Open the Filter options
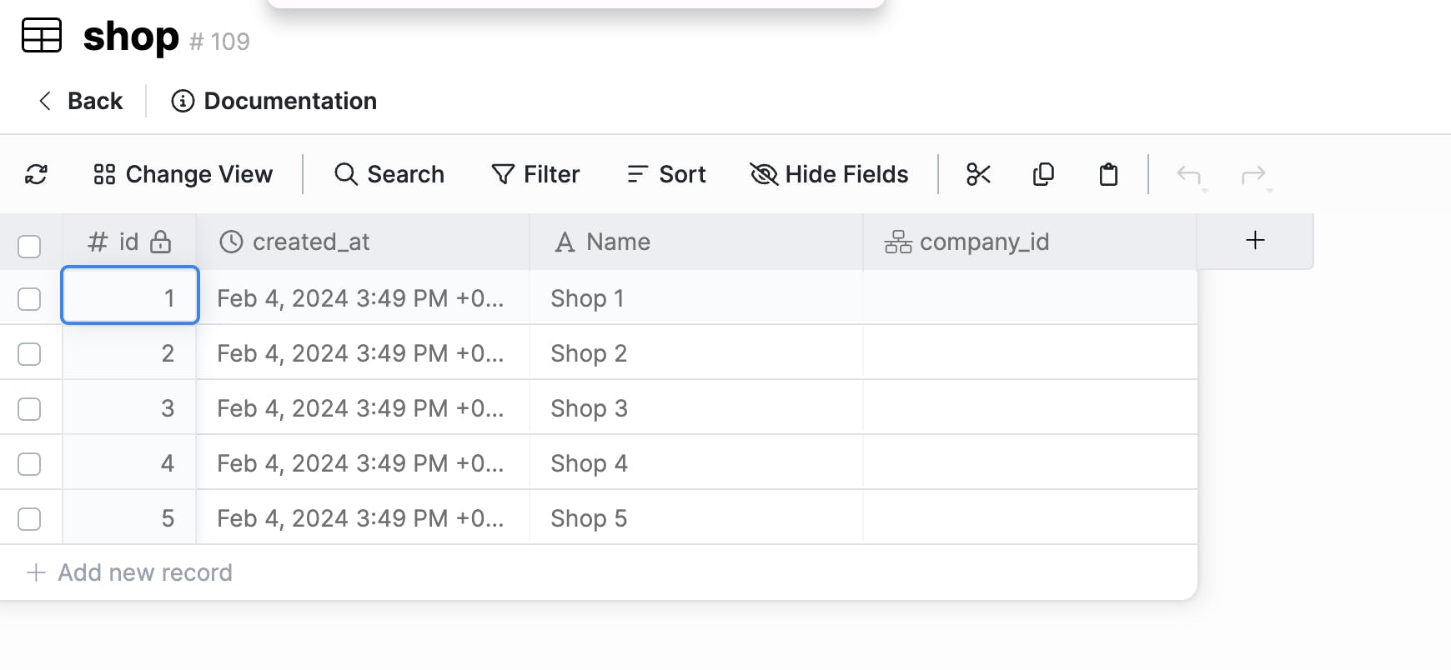This screenshot has width=1451, height=670. (535, 174)
